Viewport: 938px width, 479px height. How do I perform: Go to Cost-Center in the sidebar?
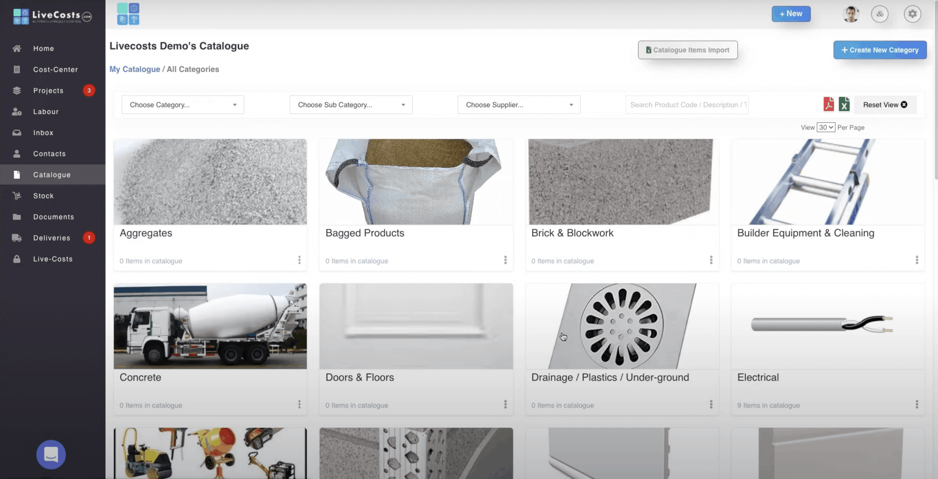[53, 70]
